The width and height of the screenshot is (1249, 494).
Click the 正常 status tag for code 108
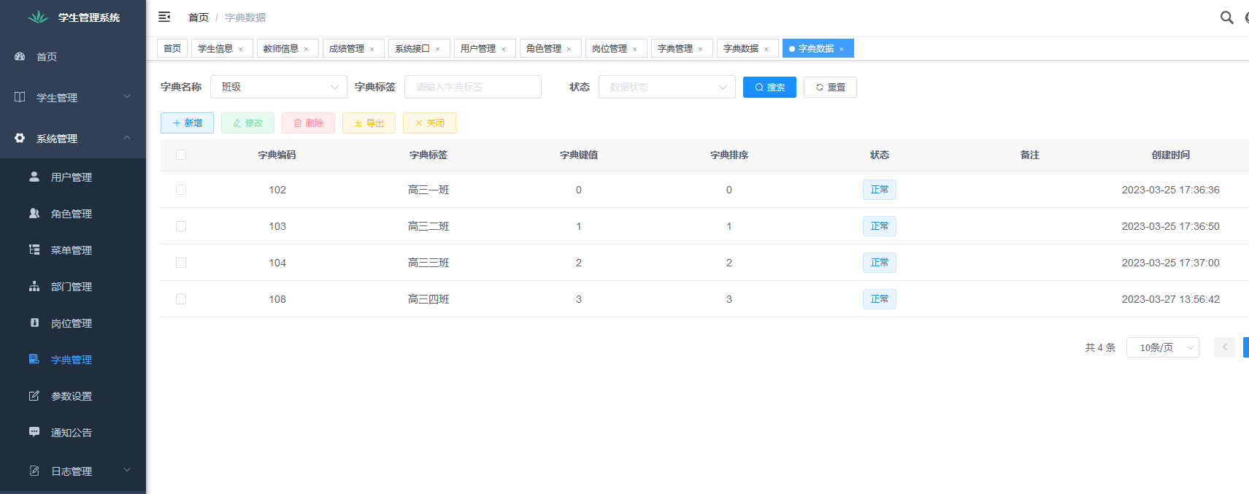pyautogui.click(x=879, y=299)
